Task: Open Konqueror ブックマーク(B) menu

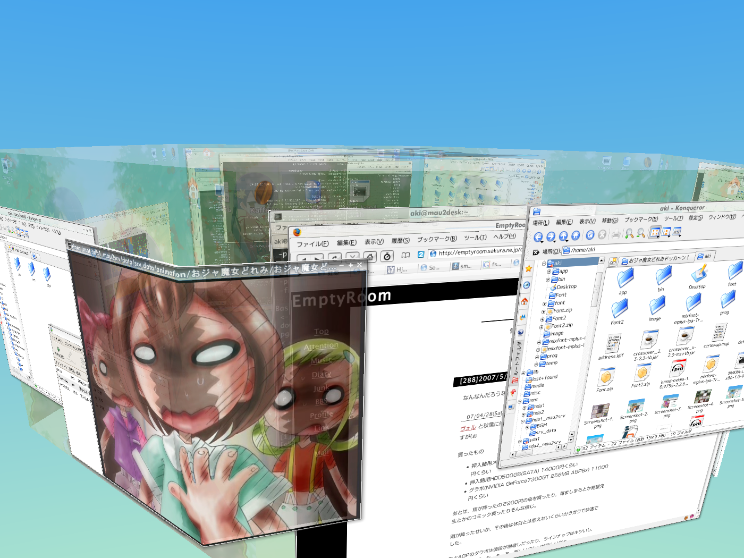Action: (x=640, y=219)
